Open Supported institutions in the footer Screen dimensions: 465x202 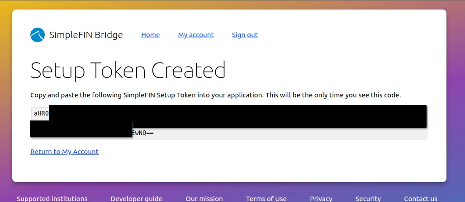tap(52, 198)
